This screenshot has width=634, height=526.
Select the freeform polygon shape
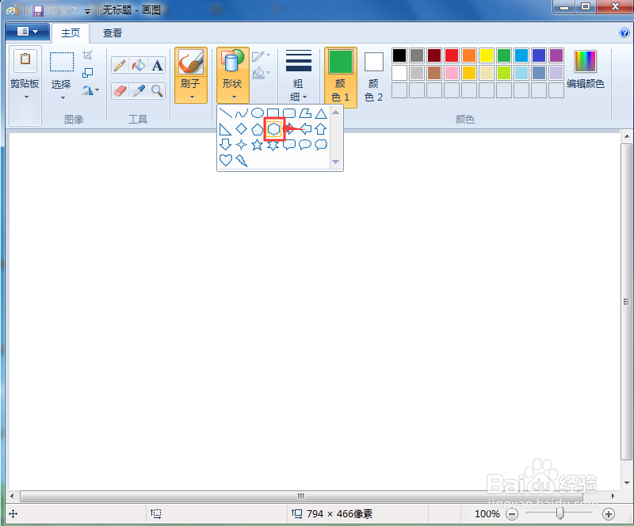pos(305,113)
